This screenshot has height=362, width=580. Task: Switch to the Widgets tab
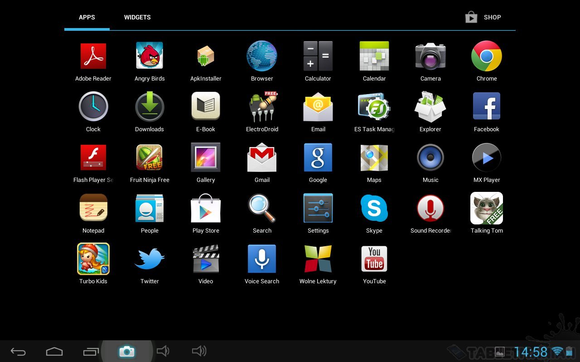point(137,17)
